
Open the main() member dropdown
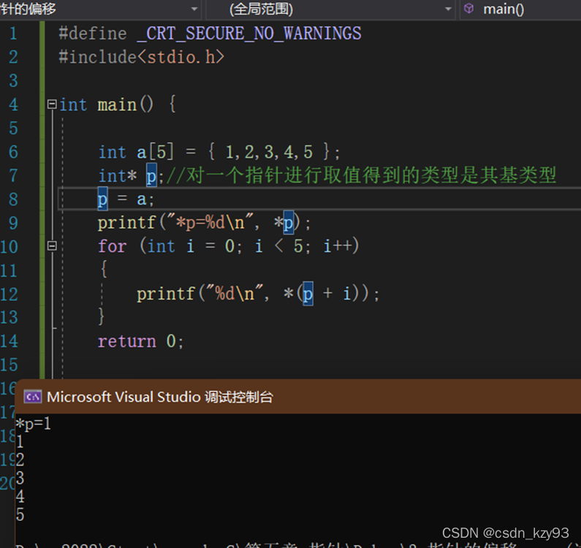coord(520,9)
